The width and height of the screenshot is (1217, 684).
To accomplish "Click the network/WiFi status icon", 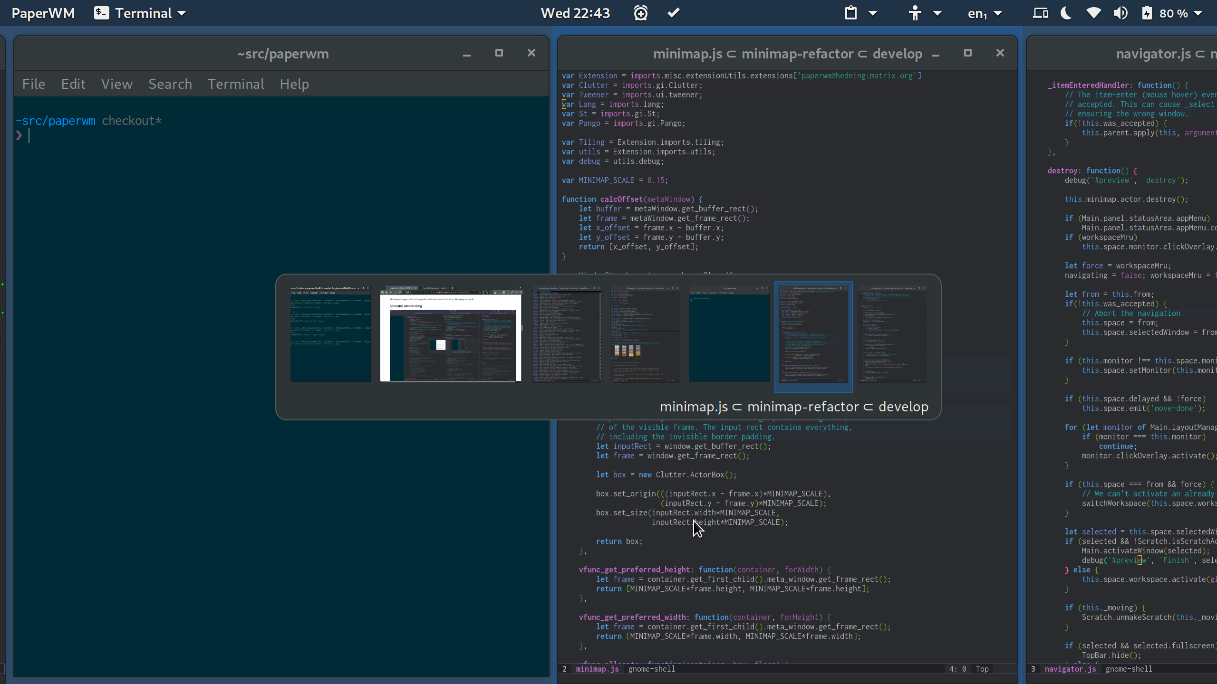I will 1092,13.
